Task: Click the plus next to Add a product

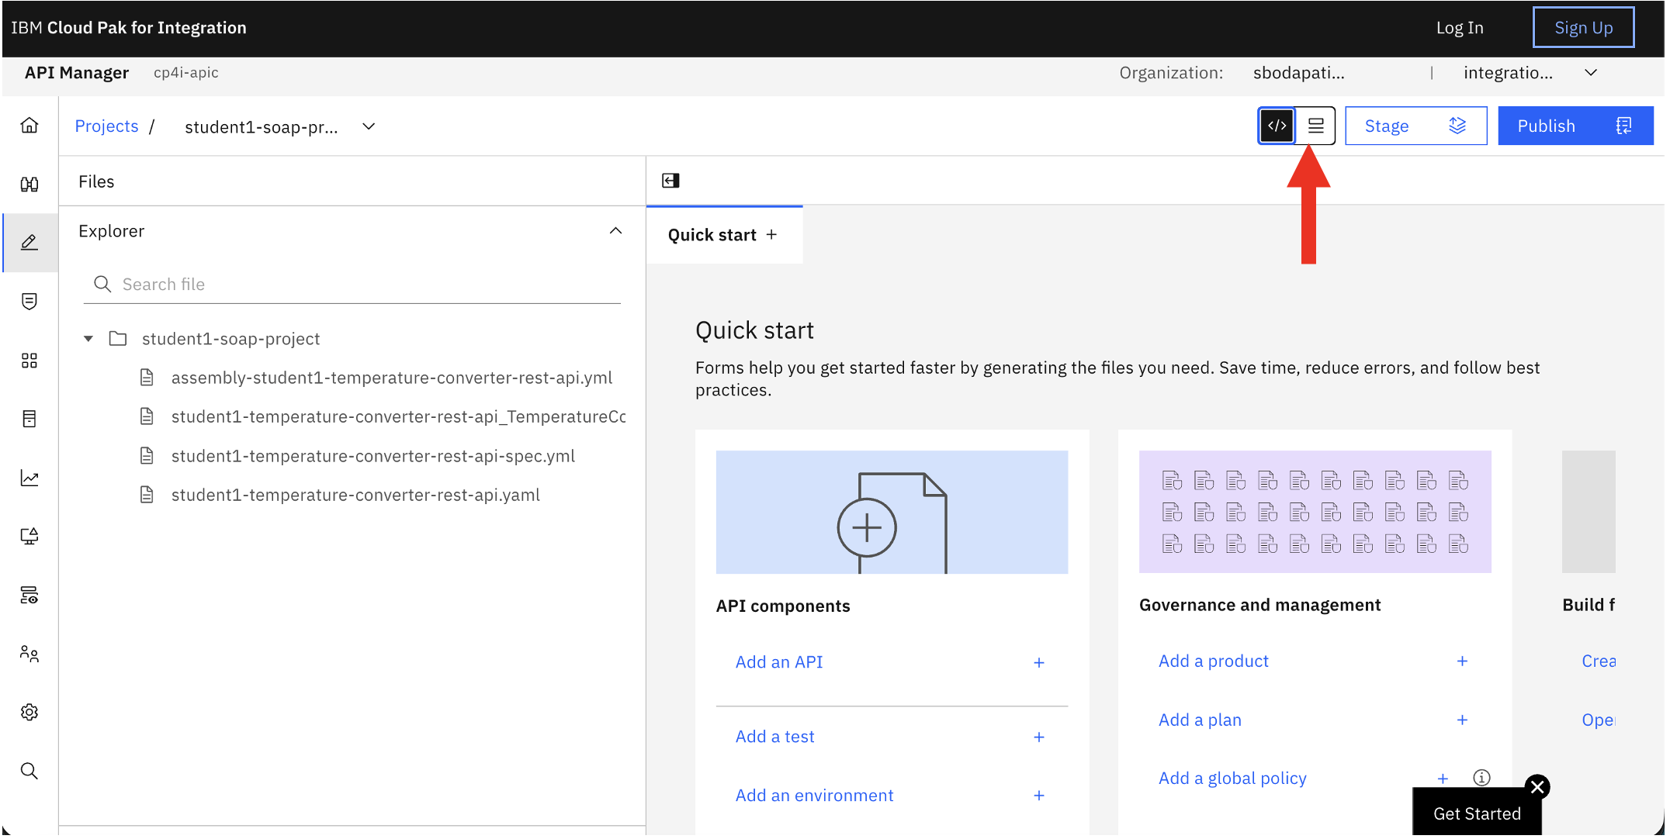Action: [1463, 661]
